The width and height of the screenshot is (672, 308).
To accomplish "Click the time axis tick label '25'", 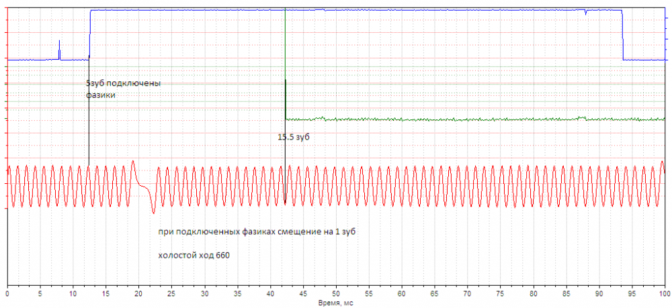I will pos(172,294).
